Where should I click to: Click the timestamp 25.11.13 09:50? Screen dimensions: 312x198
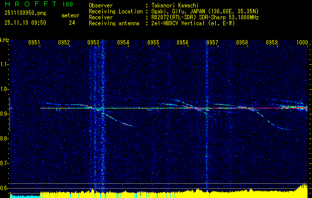(x=25, y=23)
